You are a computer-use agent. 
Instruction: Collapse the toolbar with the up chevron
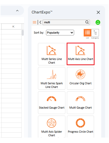tap(17, 11)
